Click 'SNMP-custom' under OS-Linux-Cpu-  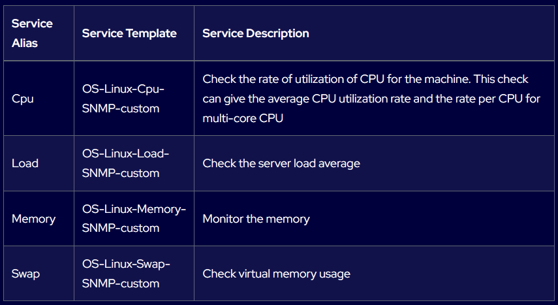point(121,108)
